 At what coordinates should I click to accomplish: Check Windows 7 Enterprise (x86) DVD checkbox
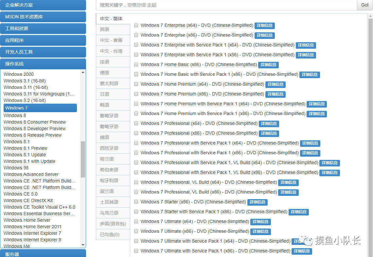[136, 35]
